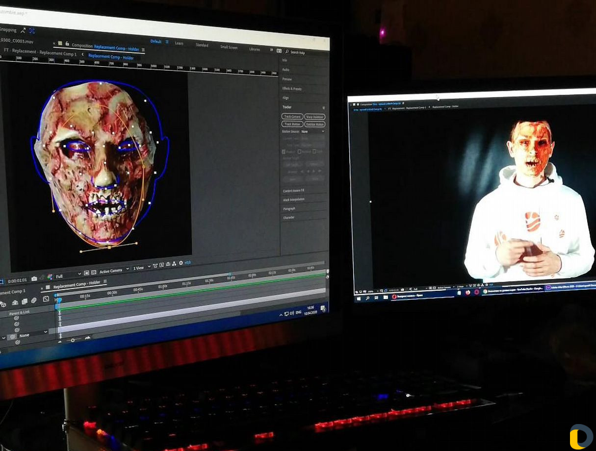Toggle the frame blending icon in timeline
This screenshot has height=451, width=596.
pyautogui.click(x=25, y=302)
